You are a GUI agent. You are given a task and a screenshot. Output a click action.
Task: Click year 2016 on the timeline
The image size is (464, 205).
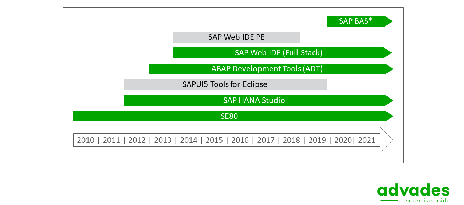pos(240,140)
